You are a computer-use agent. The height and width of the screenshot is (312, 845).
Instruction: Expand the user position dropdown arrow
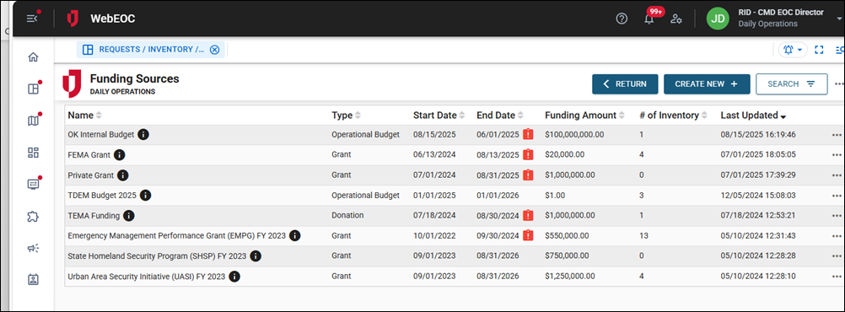pos(840,18)
